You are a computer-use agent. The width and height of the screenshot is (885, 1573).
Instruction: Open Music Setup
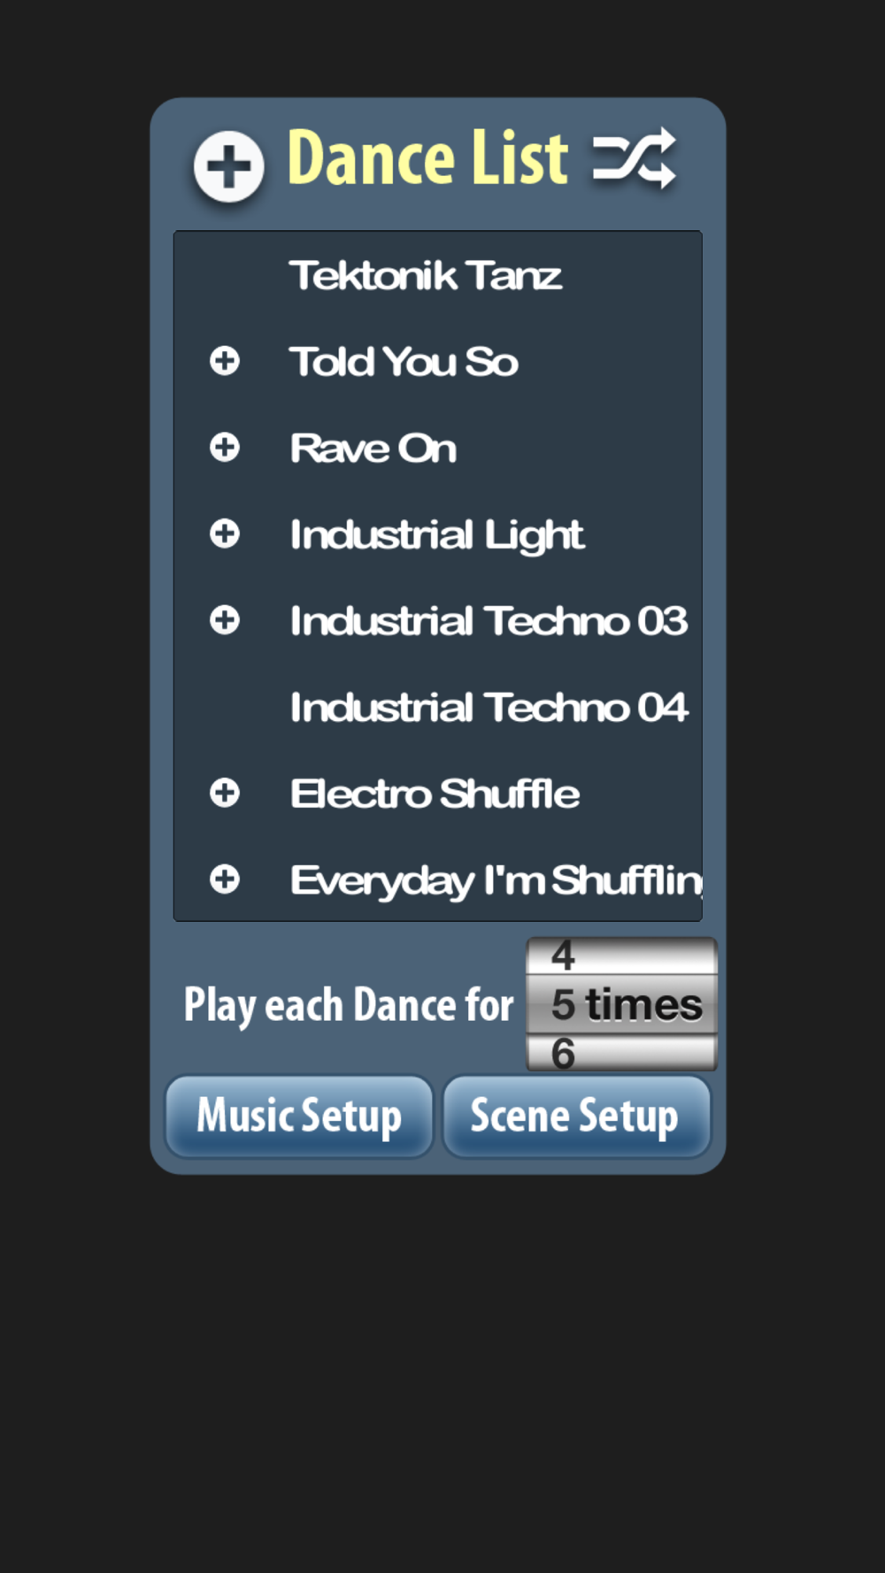[x=299, y=1116]
